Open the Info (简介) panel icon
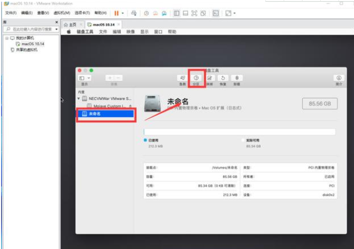The height and width of the screenshot is (249, 354). [x=338, y=78]
